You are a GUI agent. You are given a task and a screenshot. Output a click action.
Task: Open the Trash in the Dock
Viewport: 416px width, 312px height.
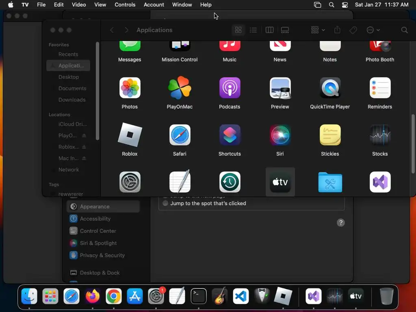[x=387, y=296]
